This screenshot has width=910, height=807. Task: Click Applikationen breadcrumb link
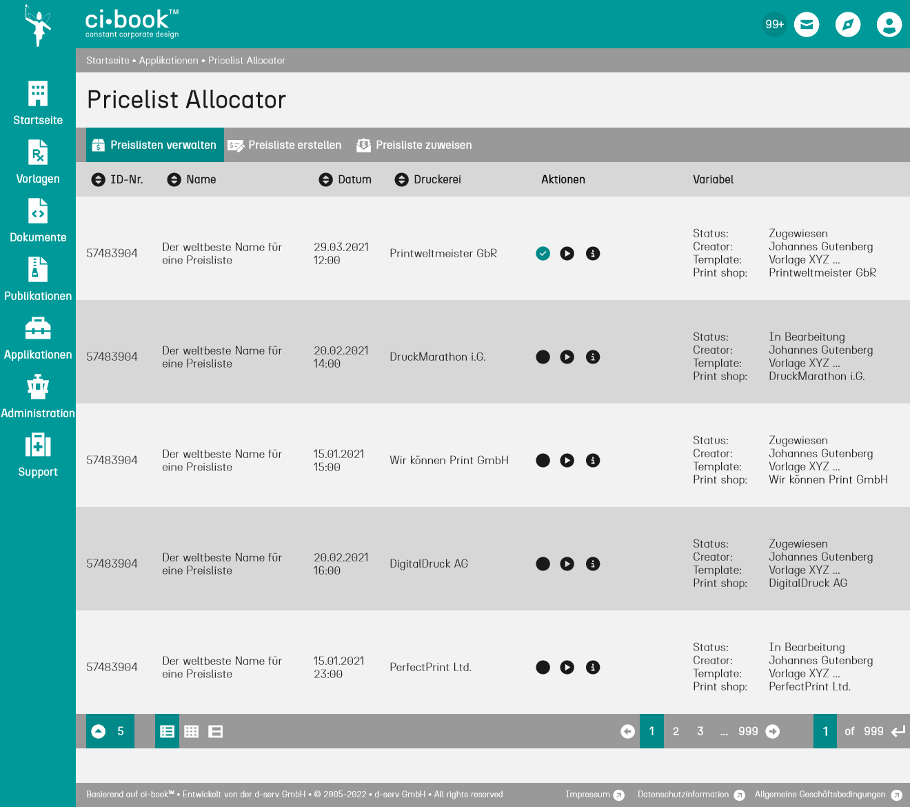point(168,61)
